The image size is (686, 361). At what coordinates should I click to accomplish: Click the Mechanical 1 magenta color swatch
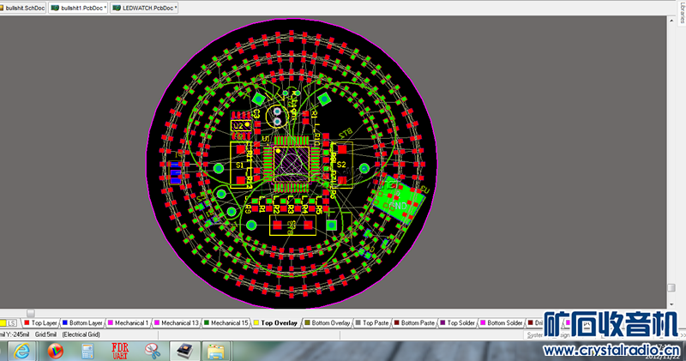point(110,323)
